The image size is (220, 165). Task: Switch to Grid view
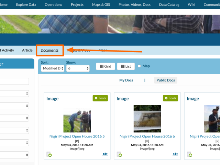pos(106,66)
